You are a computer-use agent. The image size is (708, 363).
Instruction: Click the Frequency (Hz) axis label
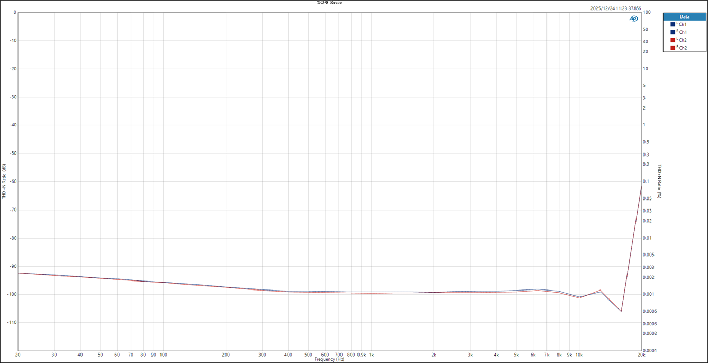click(329, 359)
